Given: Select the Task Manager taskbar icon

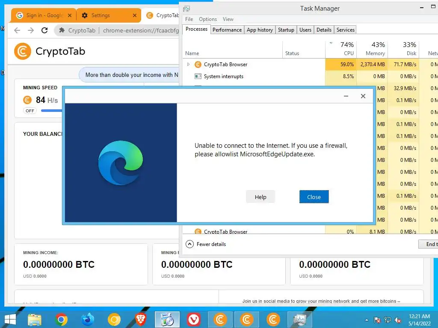Looking at the screenshot, I should pos(300,319).
